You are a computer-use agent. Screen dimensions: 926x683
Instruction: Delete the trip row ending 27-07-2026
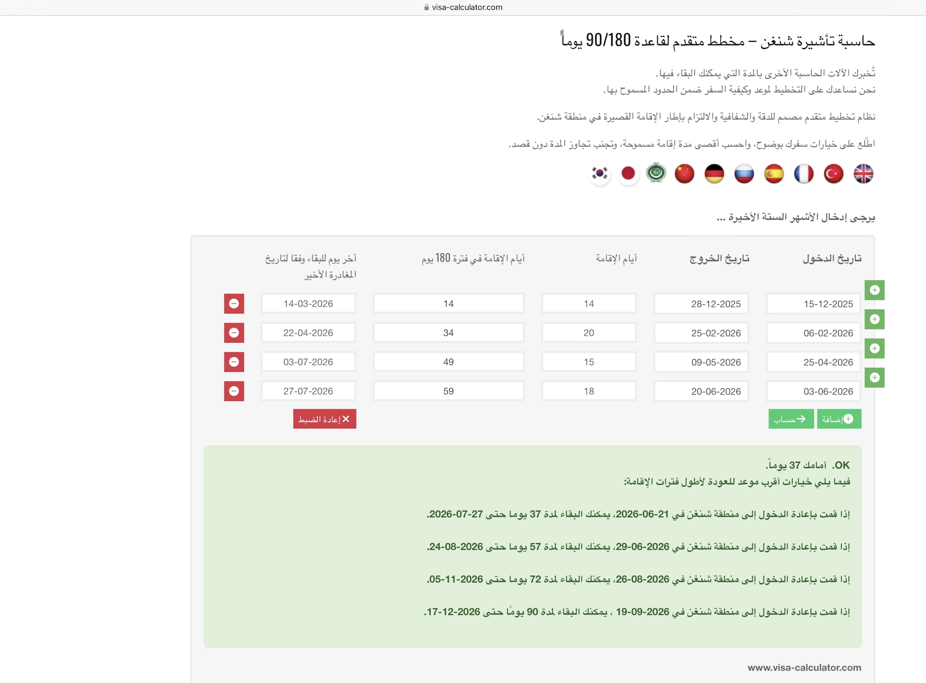pos(234,391)
